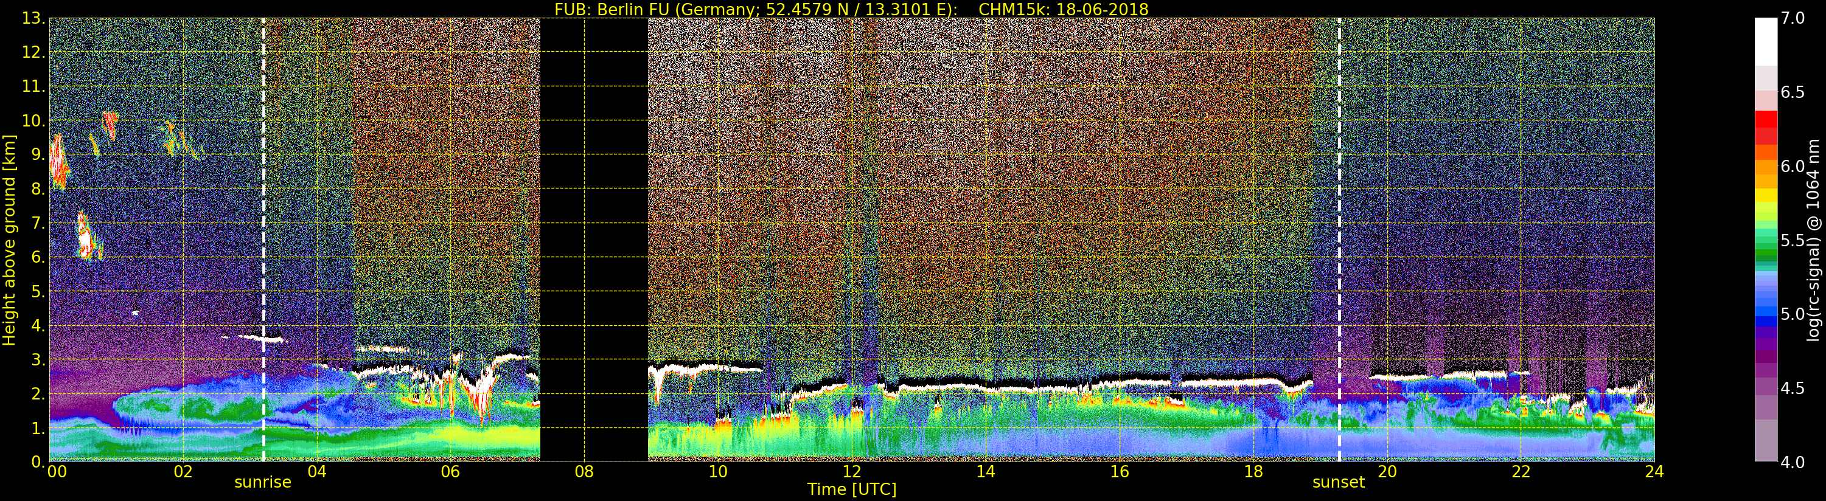Click the '13.' tick on the height axis
Screen dimensions: 1826x501
pyautogui.click(x=33, y=18)
